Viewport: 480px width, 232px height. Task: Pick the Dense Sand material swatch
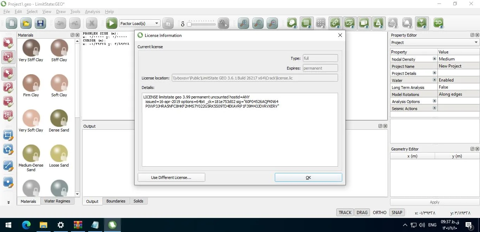coord(59,118)
